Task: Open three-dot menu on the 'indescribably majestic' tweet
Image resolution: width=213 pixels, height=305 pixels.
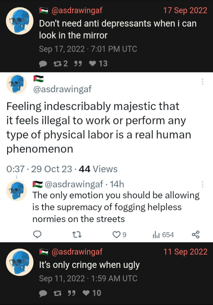Action: coord(203,81)
